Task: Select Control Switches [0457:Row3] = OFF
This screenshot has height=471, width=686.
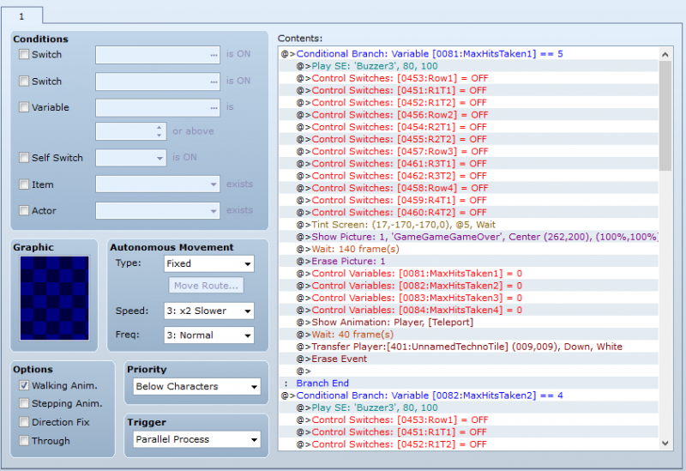Action: [469, 152]
